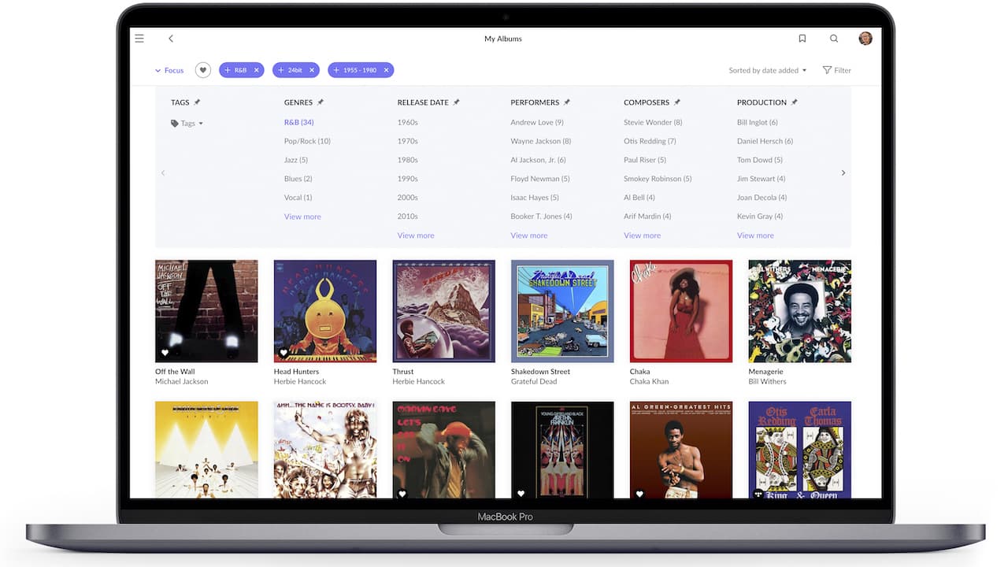Open Al Green Greatest Hits album cover
Screen dimensions: 1008x567
[681, 450]
